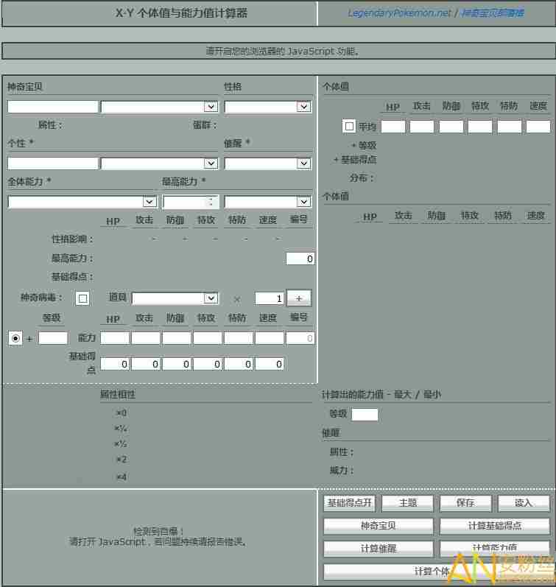Click the 等级 field under 计算出的能力值
Viewport: 556px width, 587px height.
(x=365, y=415)
